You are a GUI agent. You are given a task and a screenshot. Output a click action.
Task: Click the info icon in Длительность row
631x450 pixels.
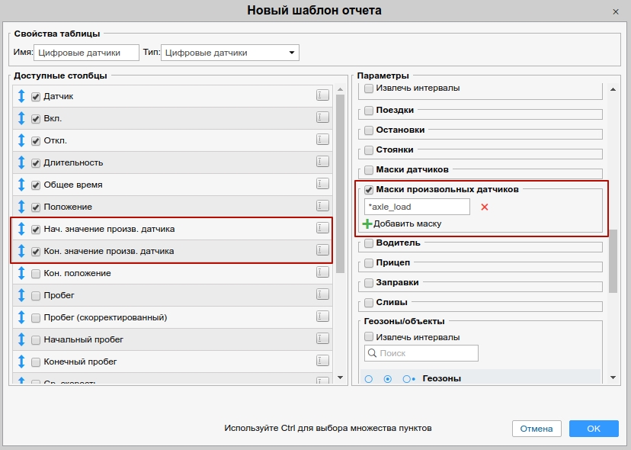coord(322,162)
